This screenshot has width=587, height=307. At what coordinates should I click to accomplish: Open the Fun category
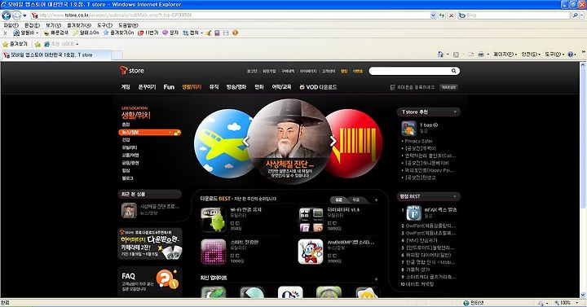[x=169, y=87]
